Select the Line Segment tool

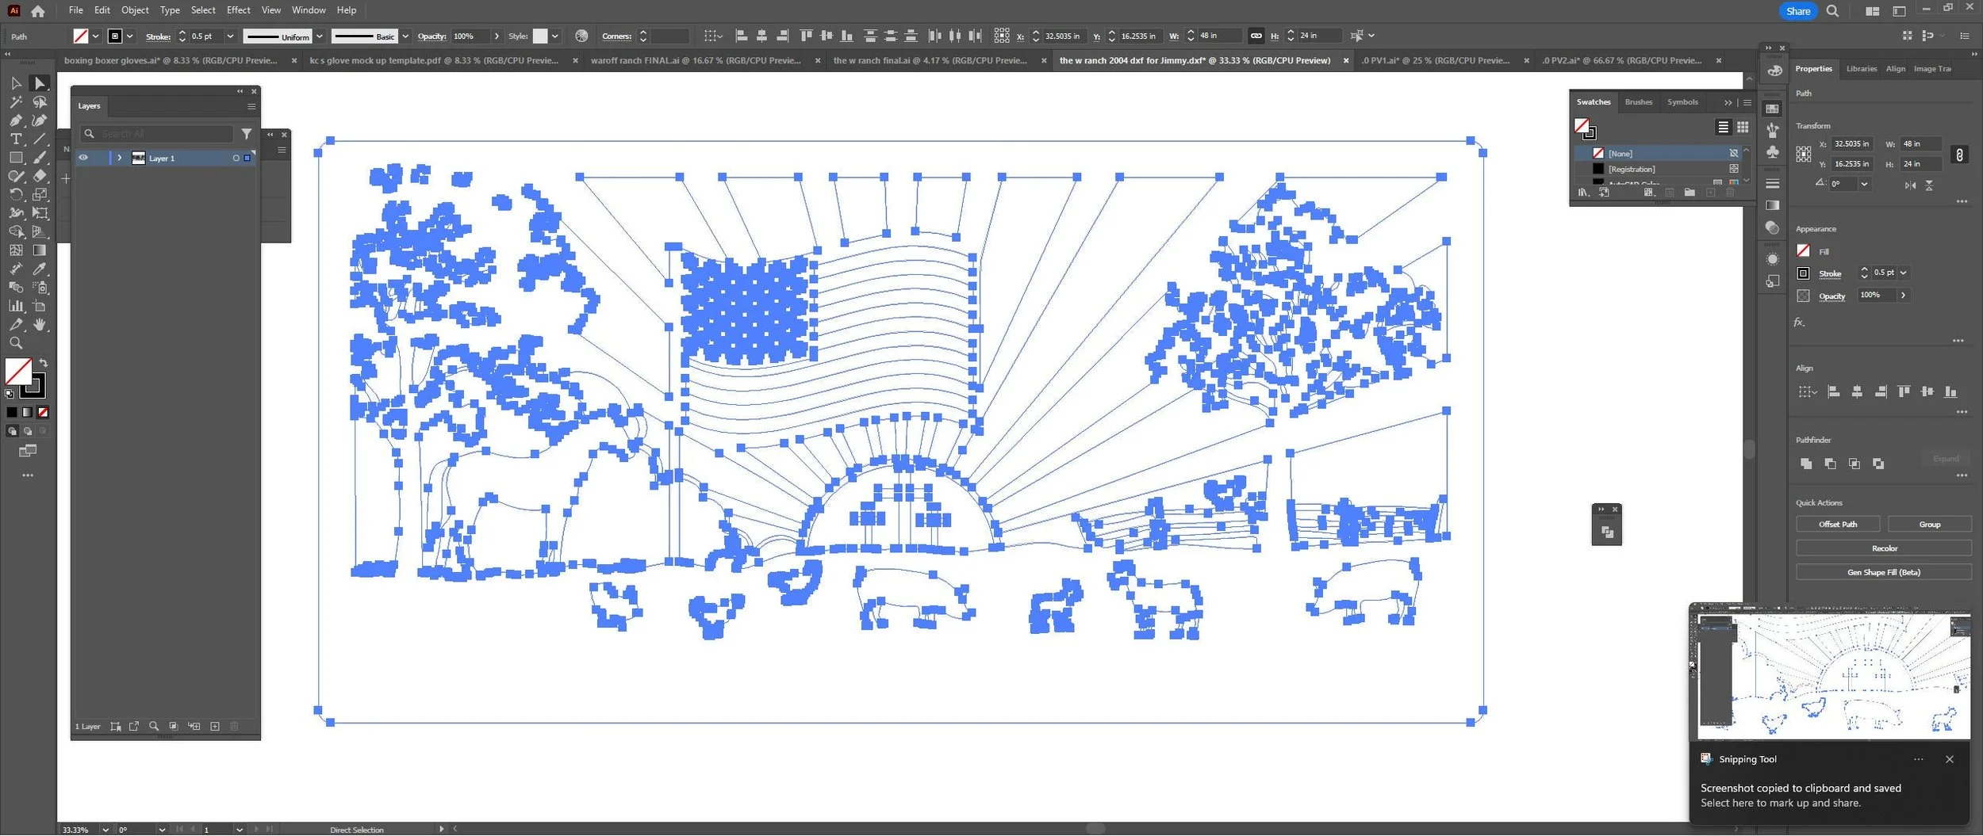[x=40, y=139]
